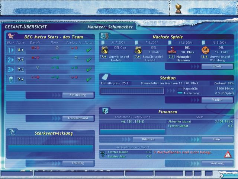Open the Transfermarkt screen
This screenshot has width=238, height=179.
tap(77, 118)
